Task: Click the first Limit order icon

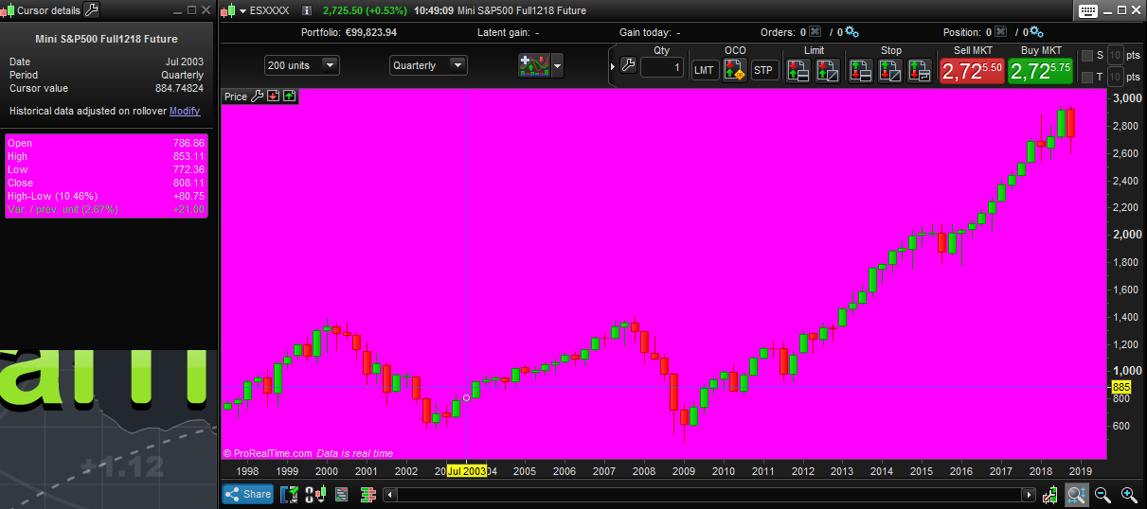Action: tap(798, 70)
